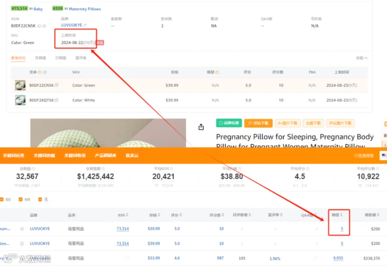Click the info icon next to 销量 variant column
Screen dimensions: 387x266
pos(217,72)
